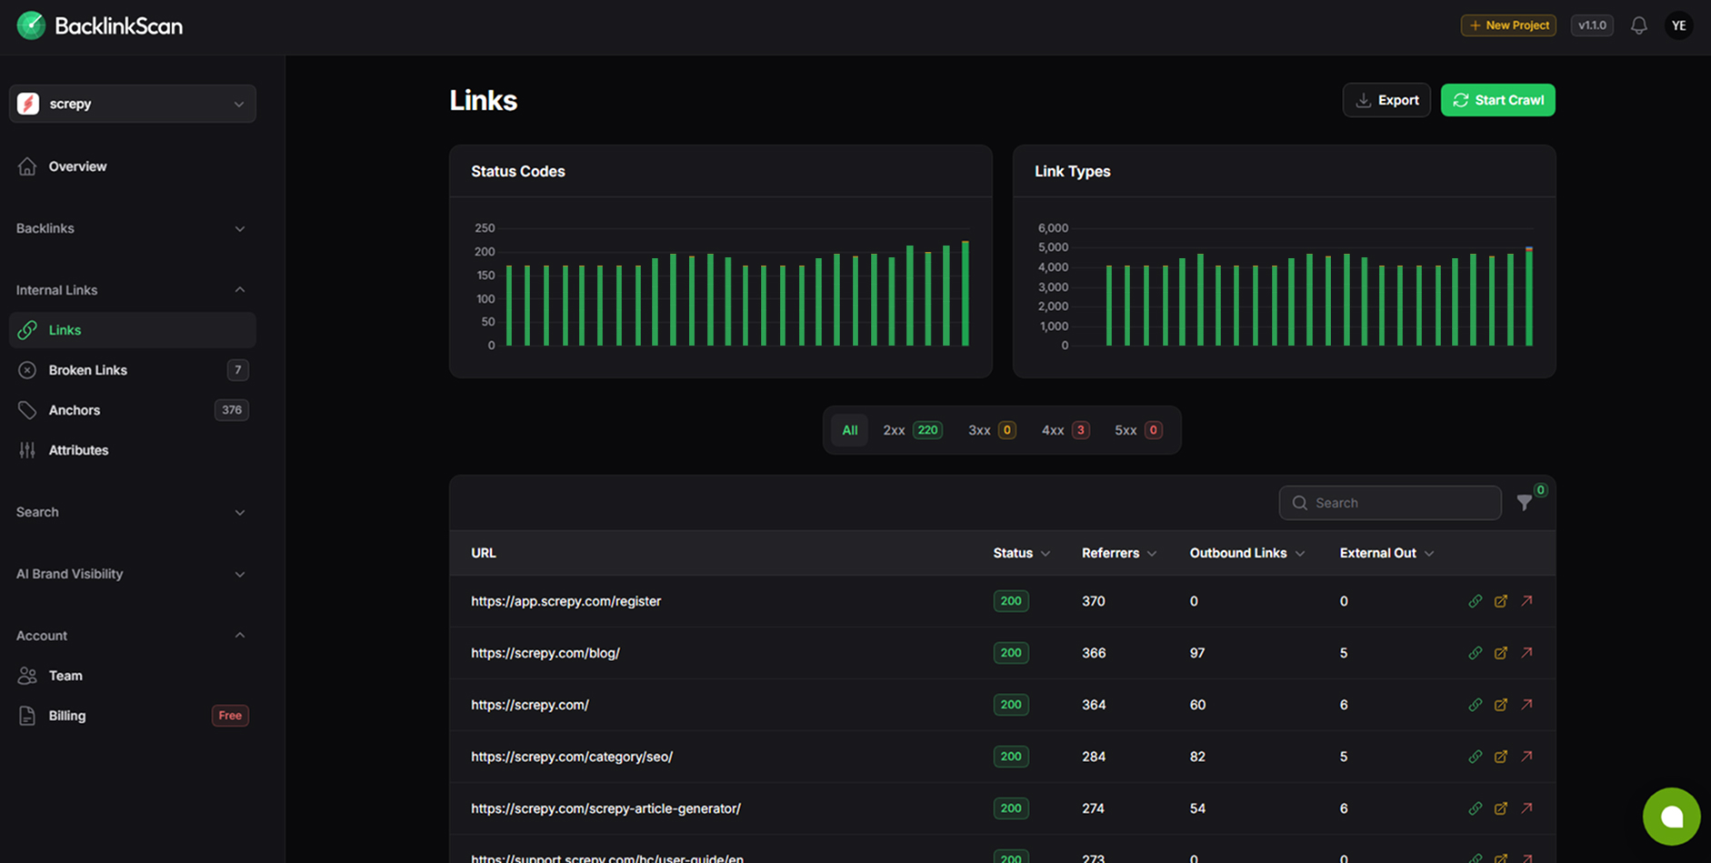Click the URL column header

[x=484, y=553]
